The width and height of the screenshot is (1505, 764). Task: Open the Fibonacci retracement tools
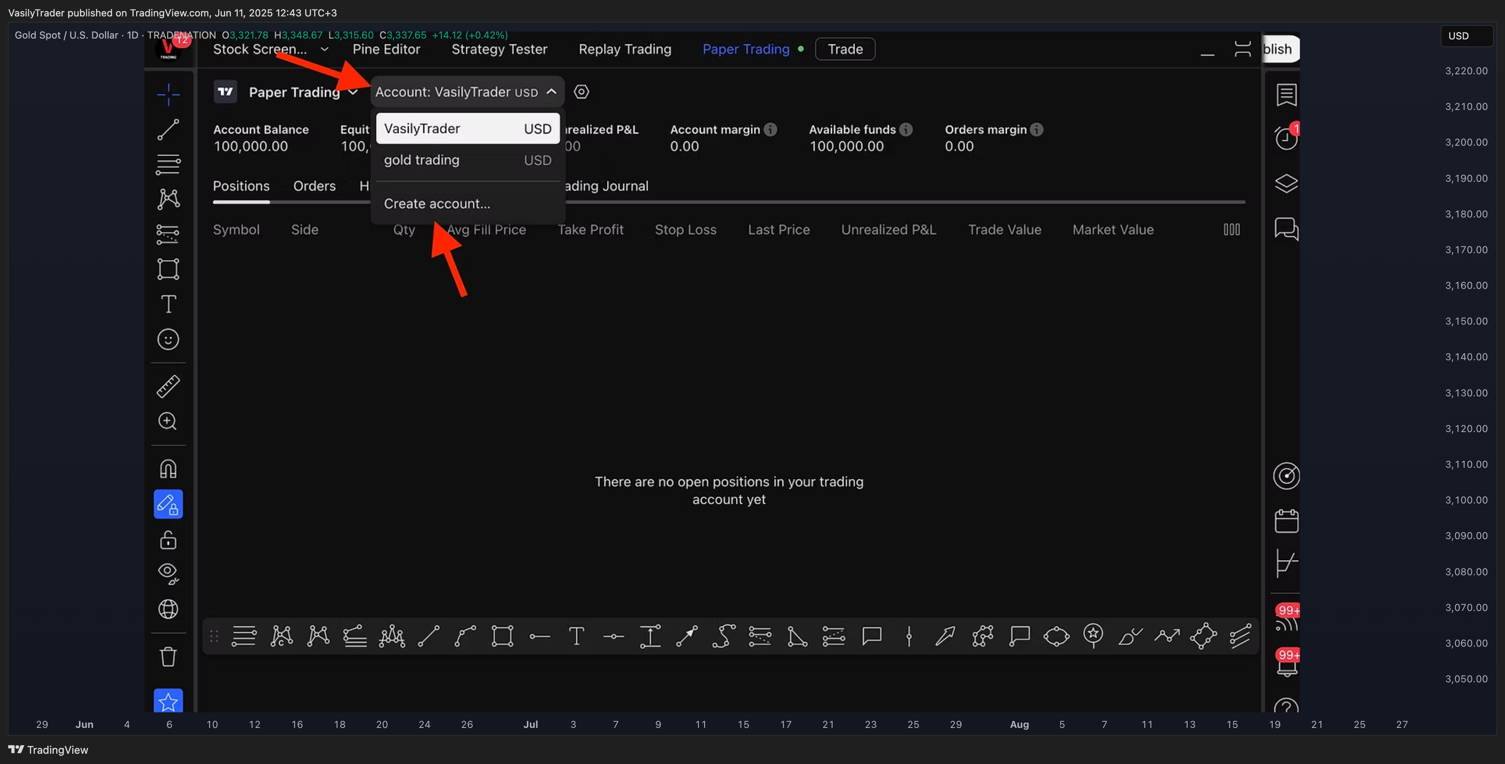[x=168, y=164]
